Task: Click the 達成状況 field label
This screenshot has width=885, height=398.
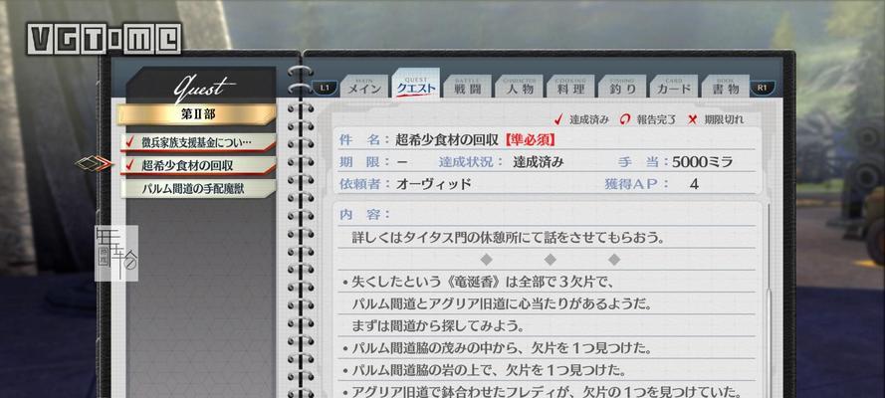Action: coord(471,162)
